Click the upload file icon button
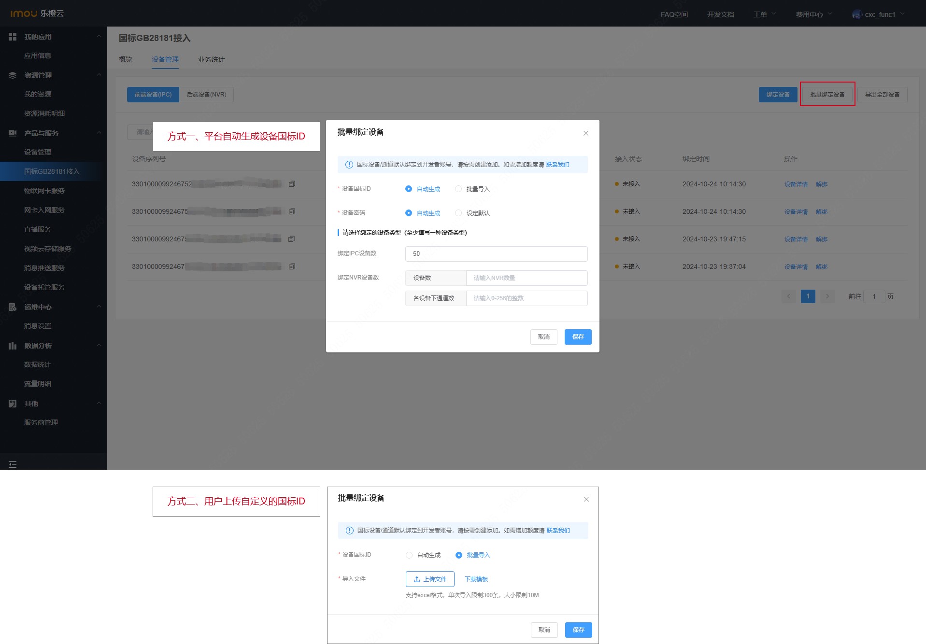The height and width of the screenshot is (644, 926). click(x=429, y=579)
